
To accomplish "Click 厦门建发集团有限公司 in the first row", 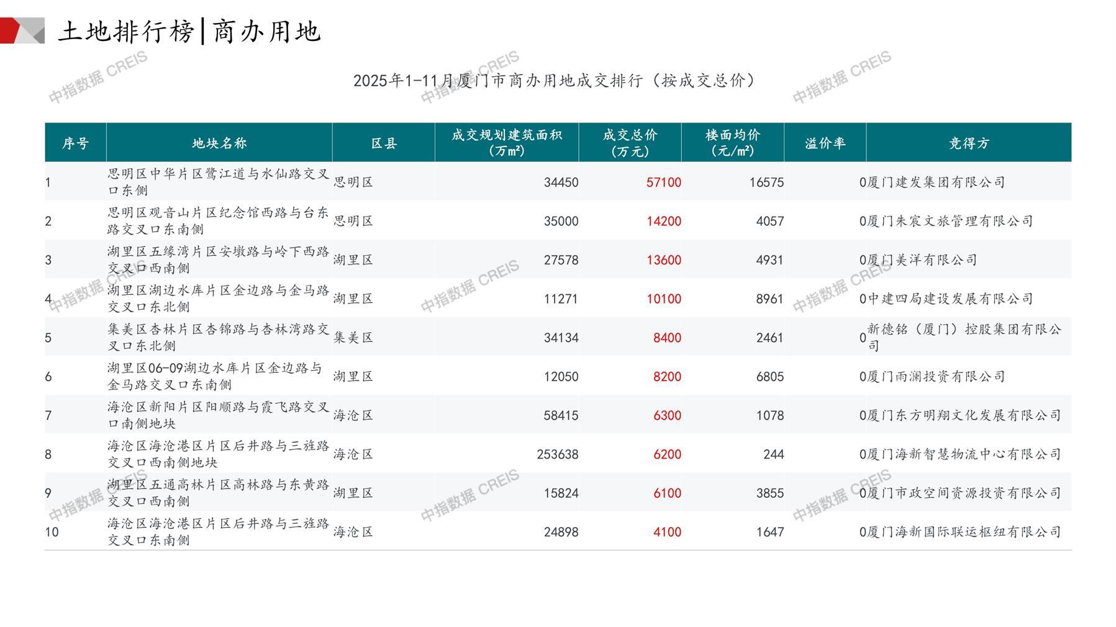I will (x=936, y=183).
